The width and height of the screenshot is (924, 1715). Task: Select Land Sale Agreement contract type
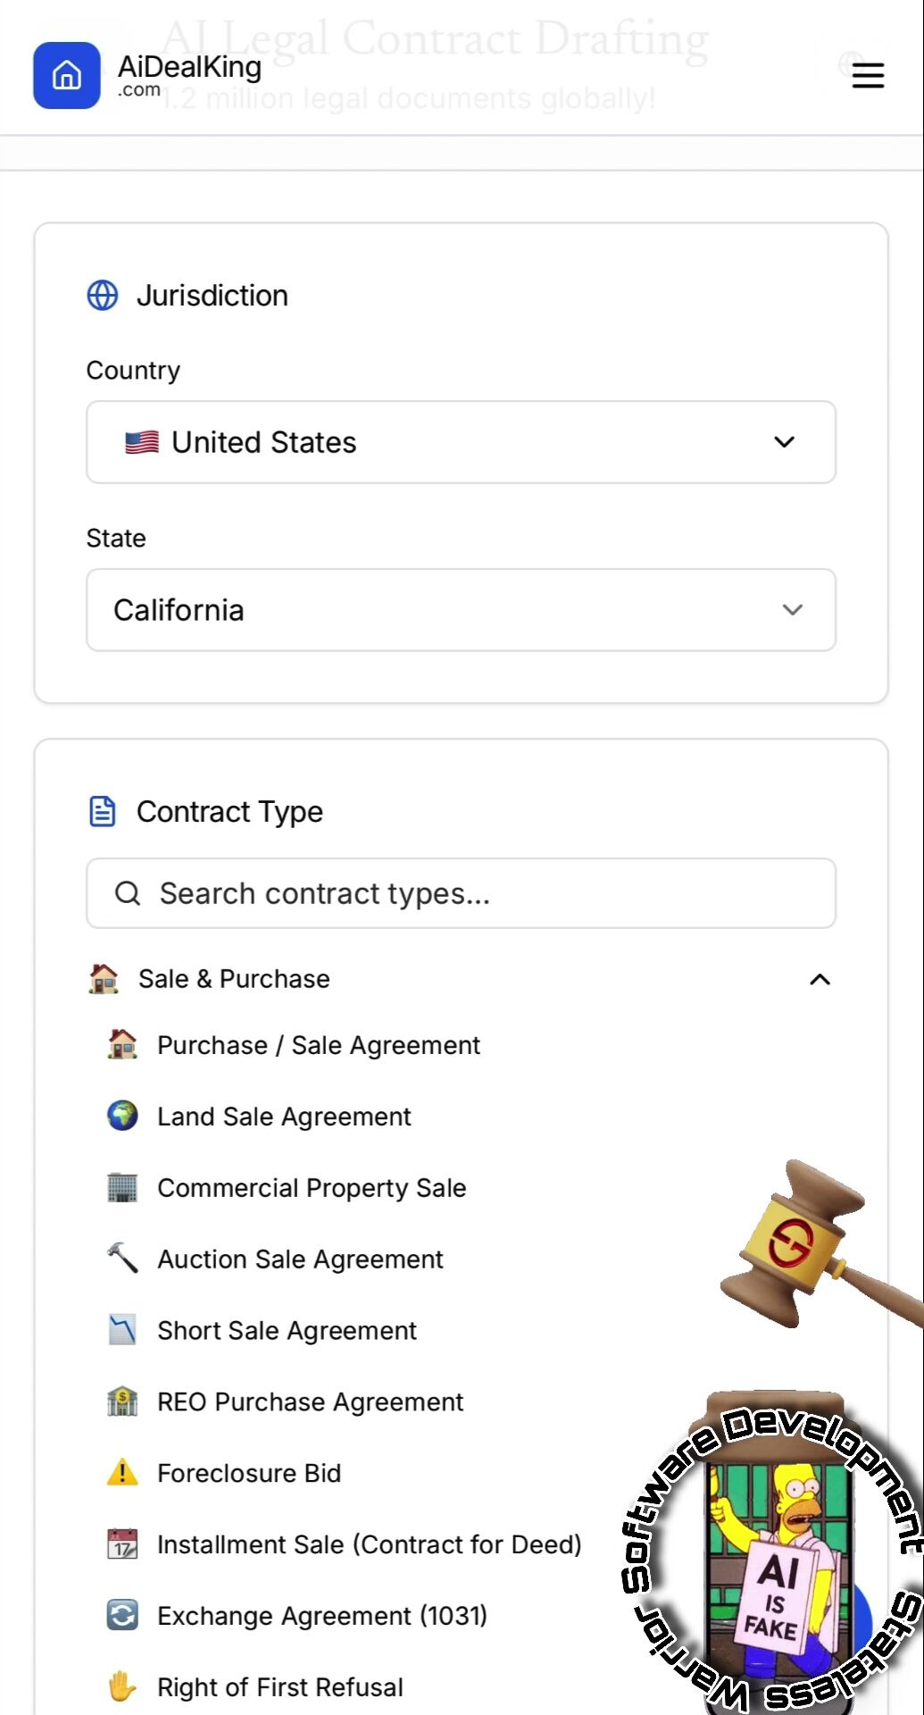[284, 1117]
